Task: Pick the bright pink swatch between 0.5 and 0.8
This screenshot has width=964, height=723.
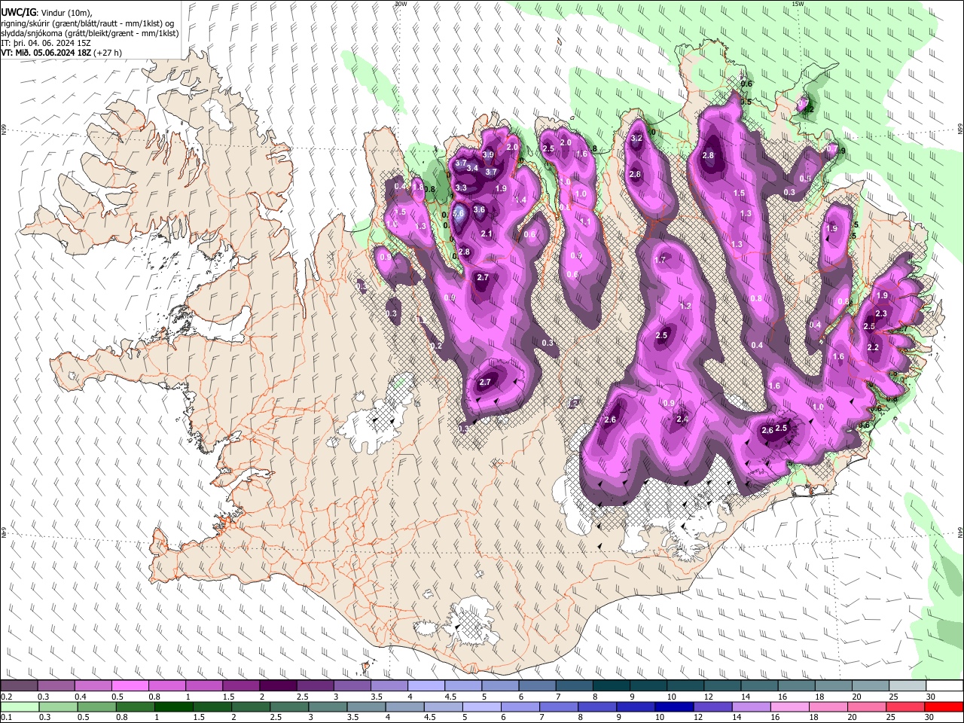Action: click(130, 686)
